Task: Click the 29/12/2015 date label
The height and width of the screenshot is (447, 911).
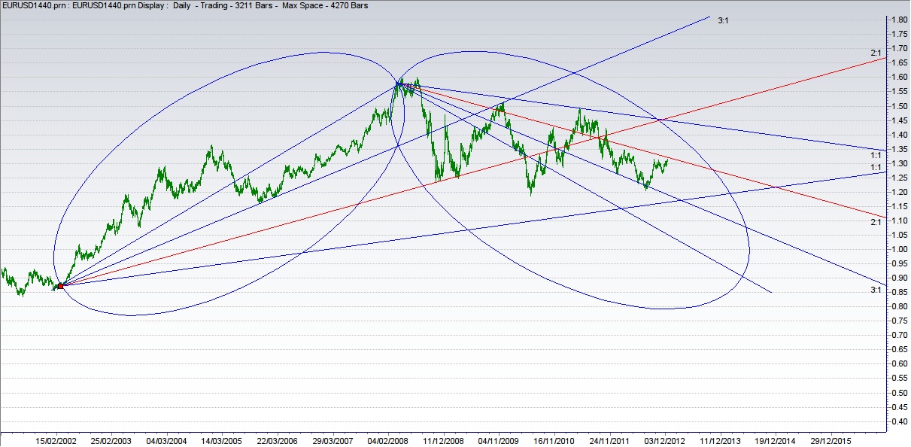Action: (x=832, y=440)
